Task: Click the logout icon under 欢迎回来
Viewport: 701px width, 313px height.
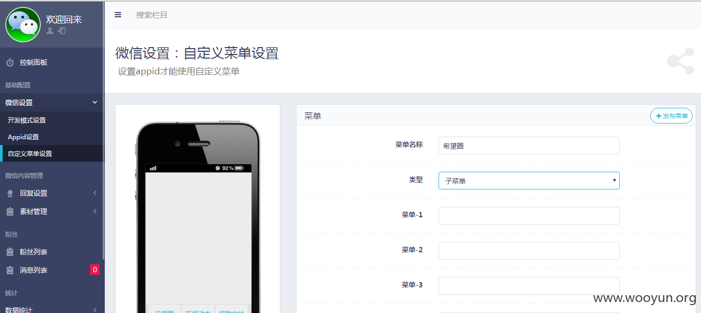Action: point(61,31)
